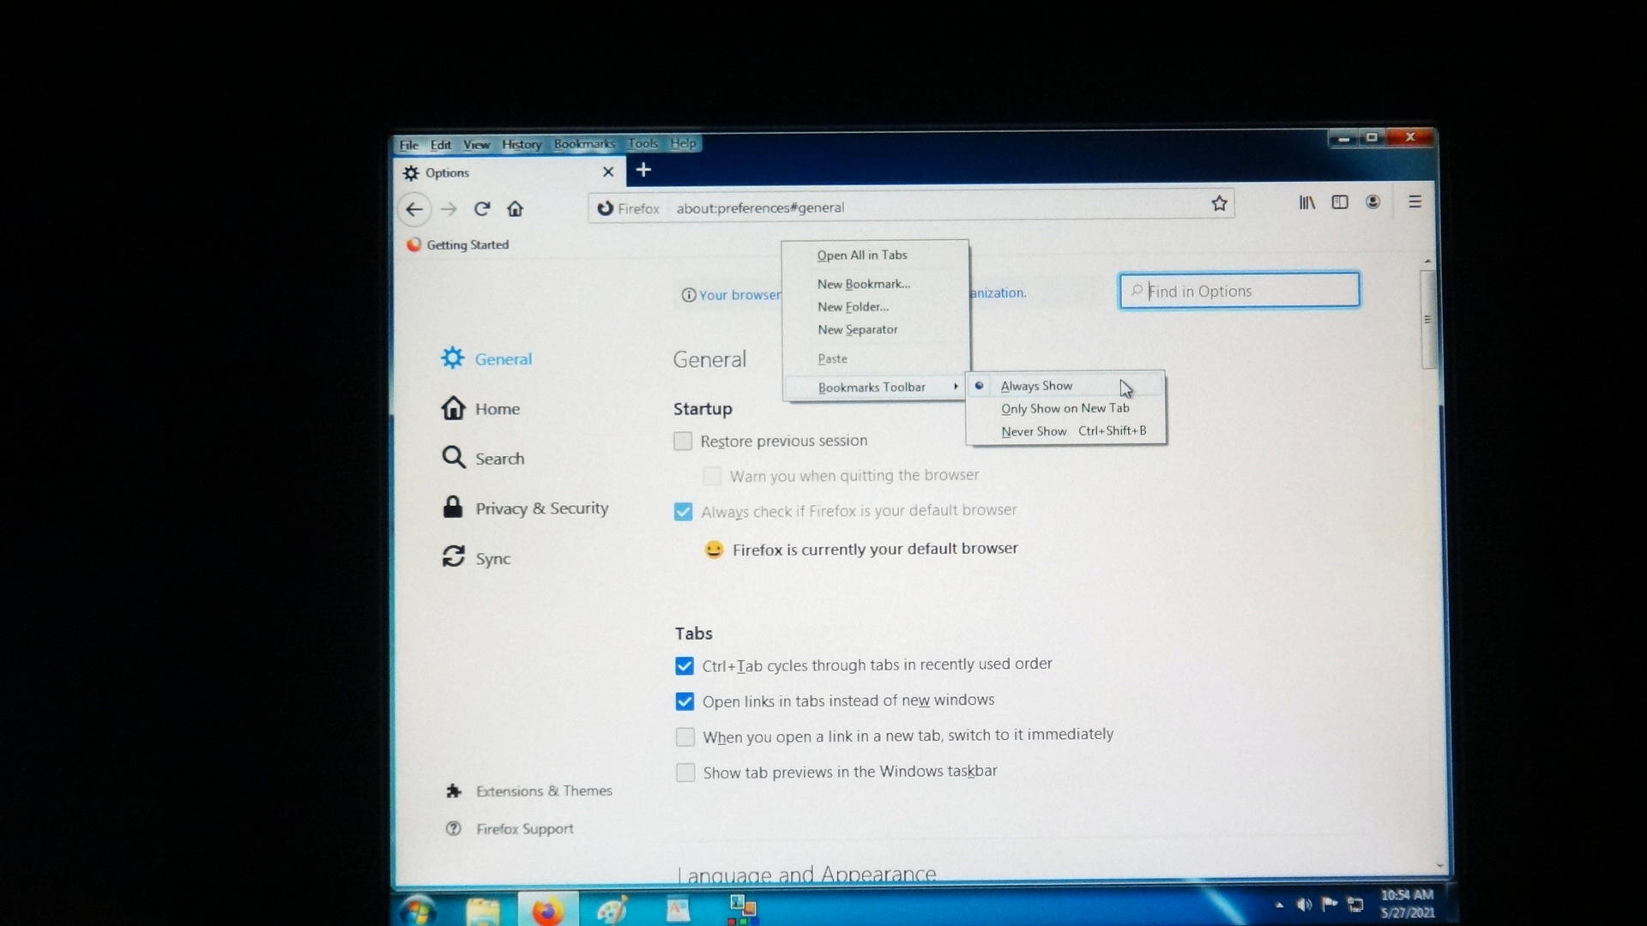This screenshot has height=926, width=1647.
Task: Open Getting Started bookmark
Action: click(x=458, y=244)
